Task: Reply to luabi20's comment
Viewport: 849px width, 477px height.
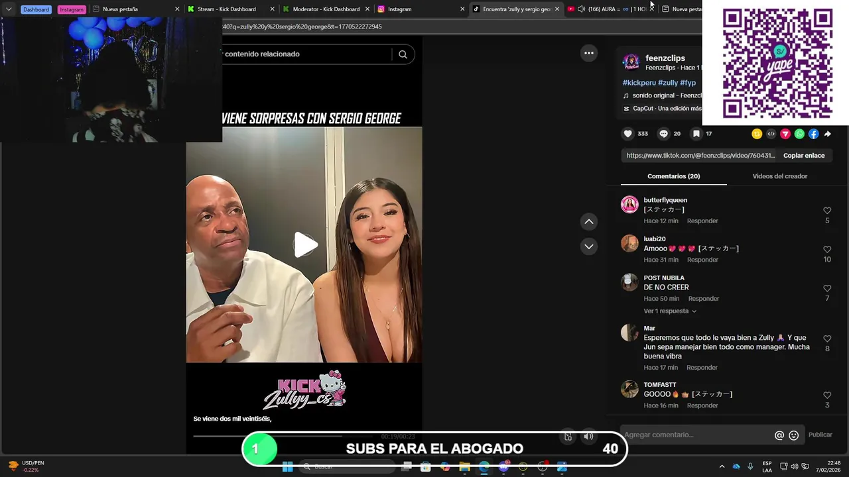Action: 702,260
